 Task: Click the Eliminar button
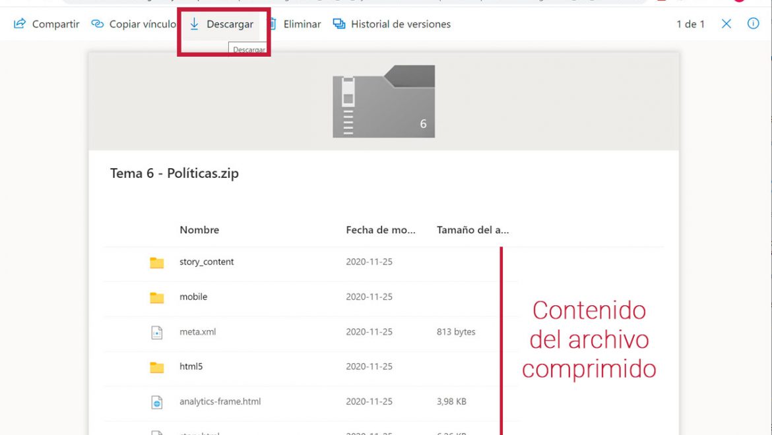click(x=296, y=24)
